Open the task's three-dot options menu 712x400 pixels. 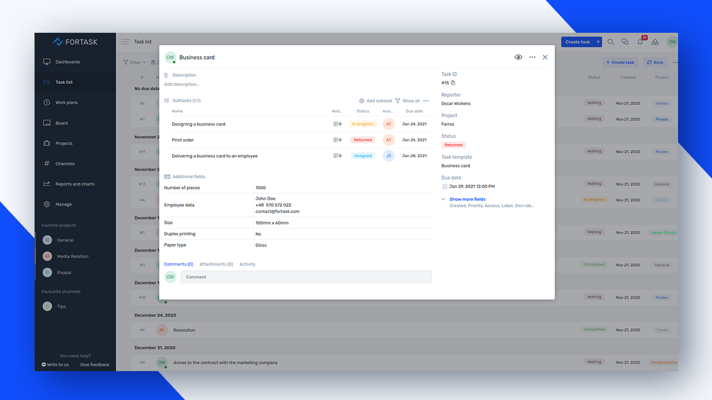[532, 57]
